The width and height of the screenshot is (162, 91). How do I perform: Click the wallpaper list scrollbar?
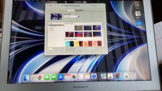[103, 25]
